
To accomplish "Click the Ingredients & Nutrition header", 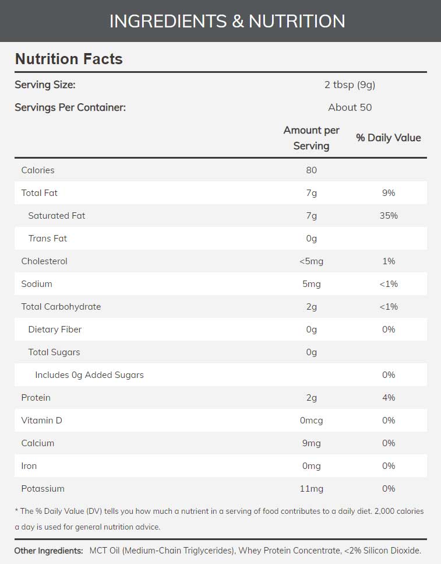I will click(x=227, y=21).
